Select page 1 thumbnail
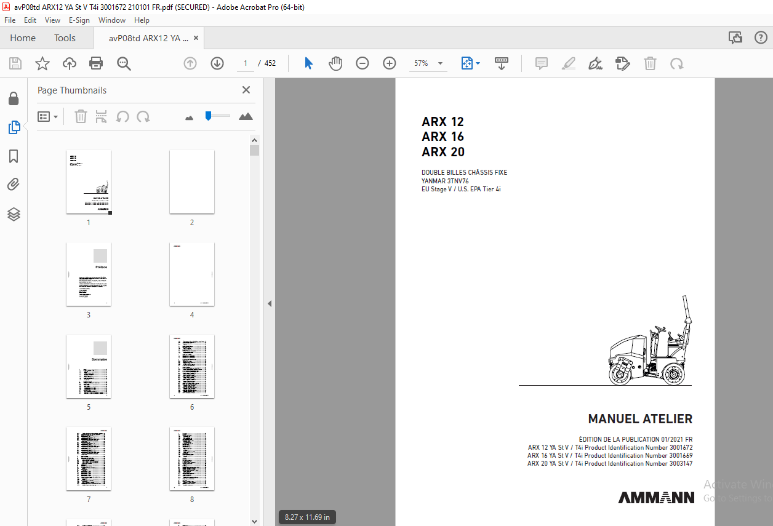The image size is (773, 526). click(x=89, y=182)
